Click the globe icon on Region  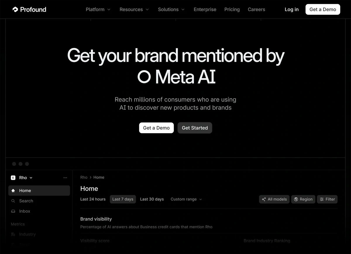pos(296,199)
